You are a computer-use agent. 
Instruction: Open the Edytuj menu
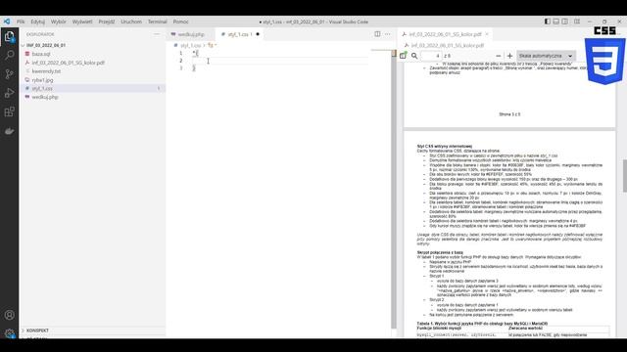38,22
